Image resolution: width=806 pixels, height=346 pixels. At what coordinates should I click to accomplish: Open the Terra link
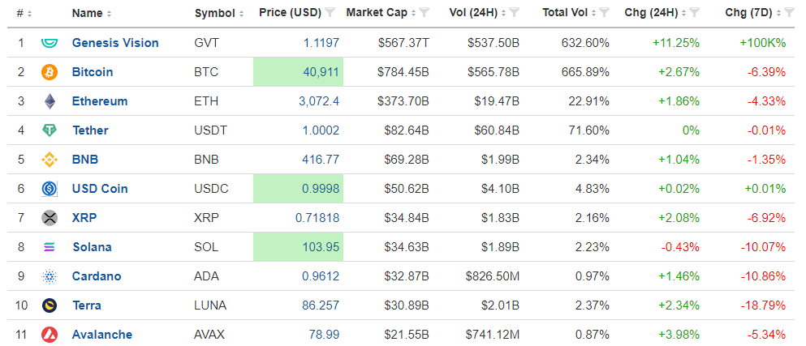pos(86,306)
